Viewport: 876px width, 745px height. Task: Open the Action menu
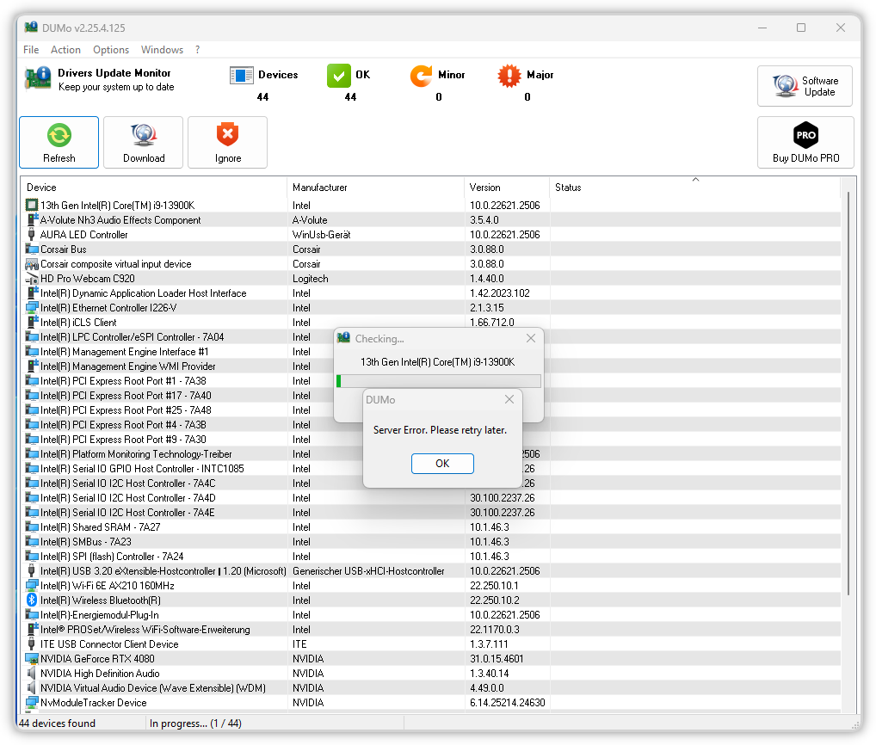pyautogui.click(x=66, y=50)
